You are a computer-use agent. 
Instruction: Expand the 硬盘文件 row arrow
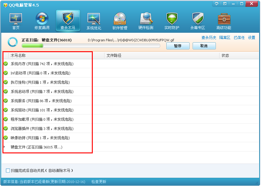(5, 147)
